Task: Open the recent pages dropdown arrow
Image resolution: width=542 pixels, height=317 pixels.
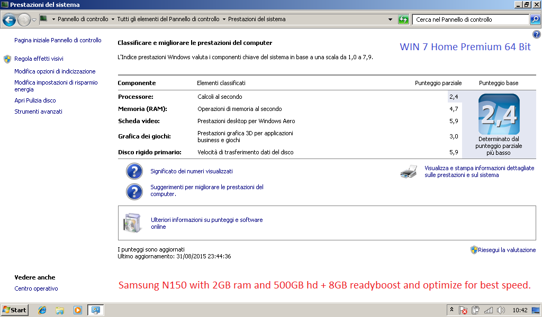Action: coord(34,20)
